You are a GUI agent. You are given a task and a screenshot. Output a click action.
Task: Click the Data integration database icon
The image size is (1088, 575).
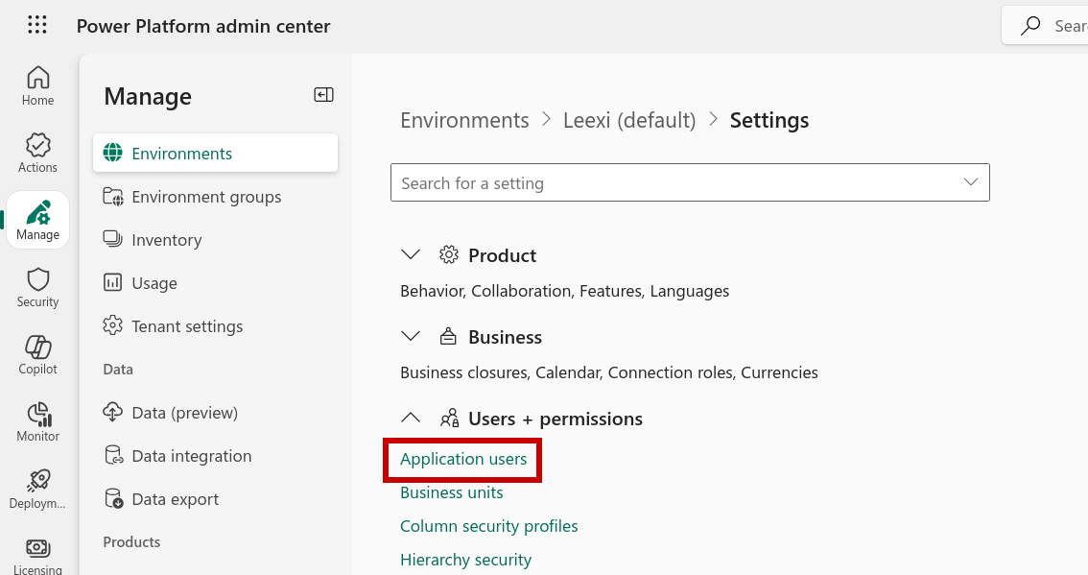[x=113, y=456]
